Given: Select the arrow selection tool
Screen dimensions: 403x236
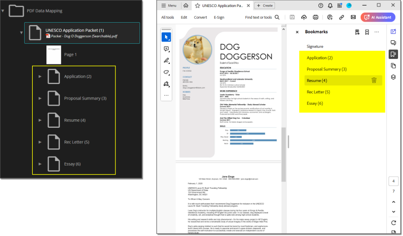Looking at the screenshot, I should (x=166, y=37).
